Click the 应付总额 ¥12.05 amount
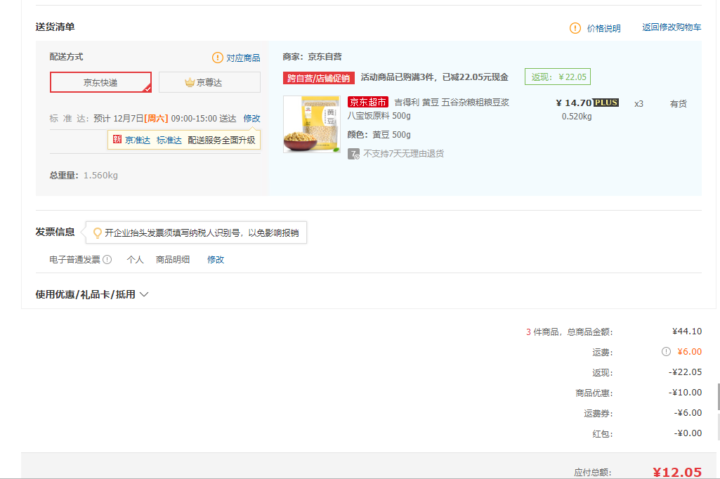This screenshot has width=720, height=479. click(x=677, y=472)
